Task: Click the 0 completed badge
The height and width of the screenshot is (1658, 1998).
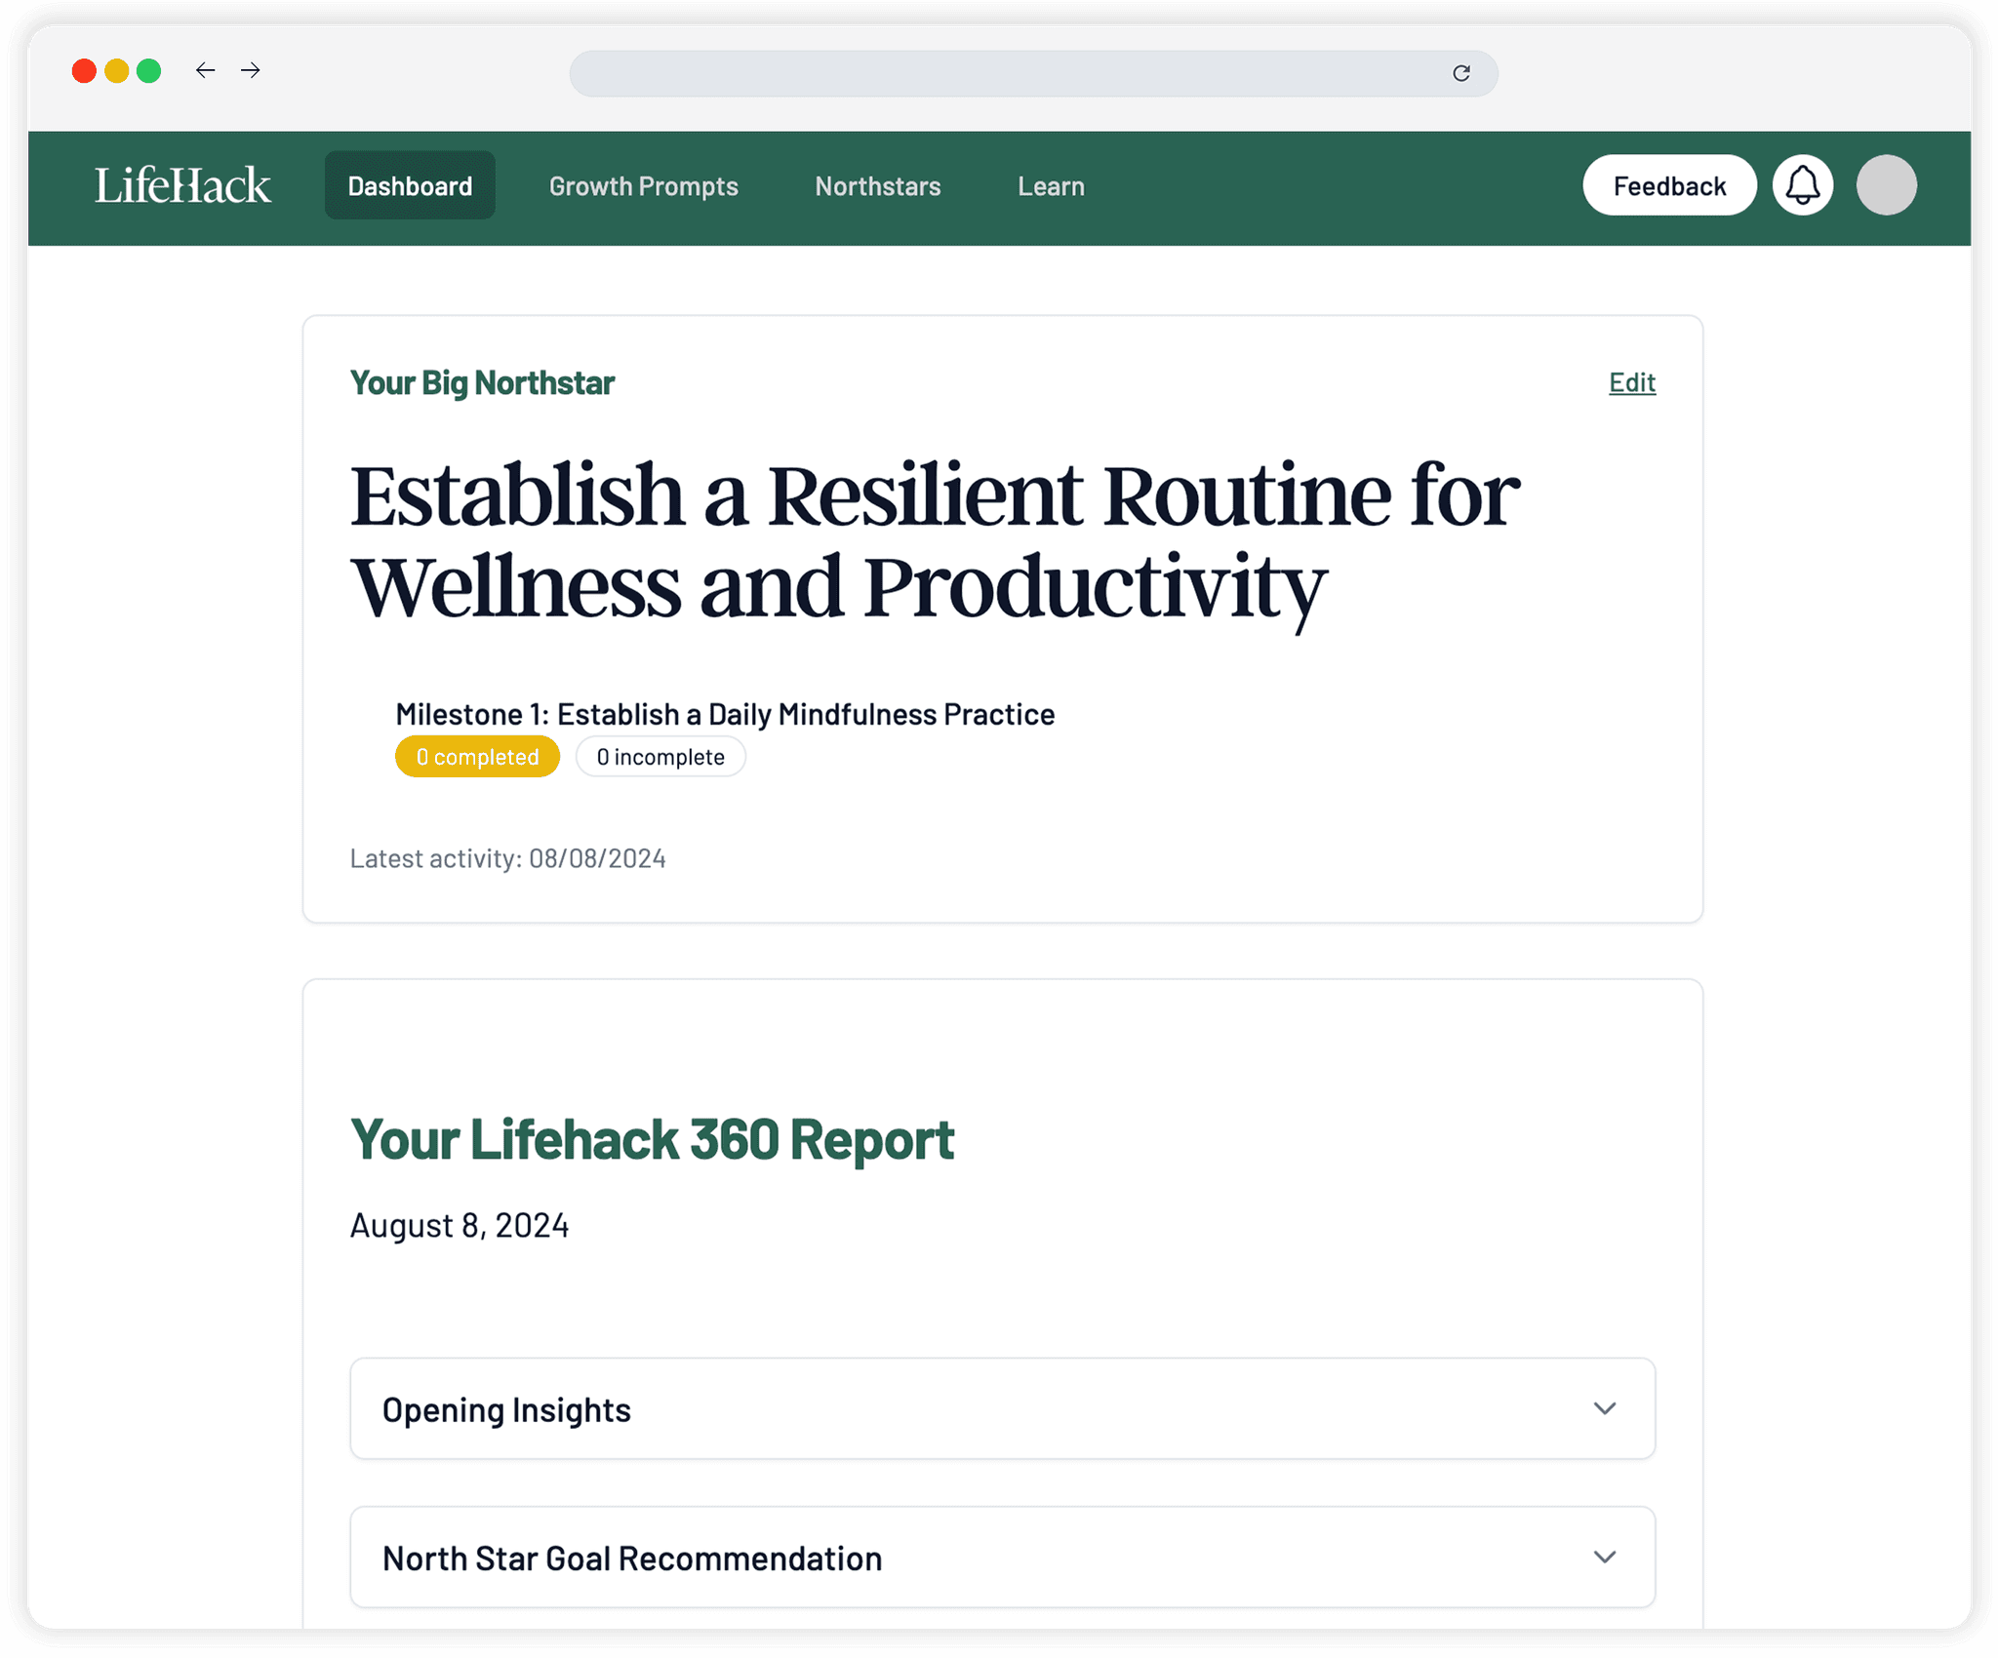Action: 477,757
